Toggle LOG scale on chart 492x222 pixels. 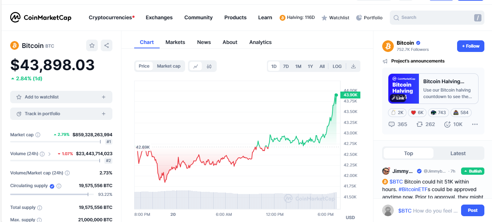(x=337, y=66)
